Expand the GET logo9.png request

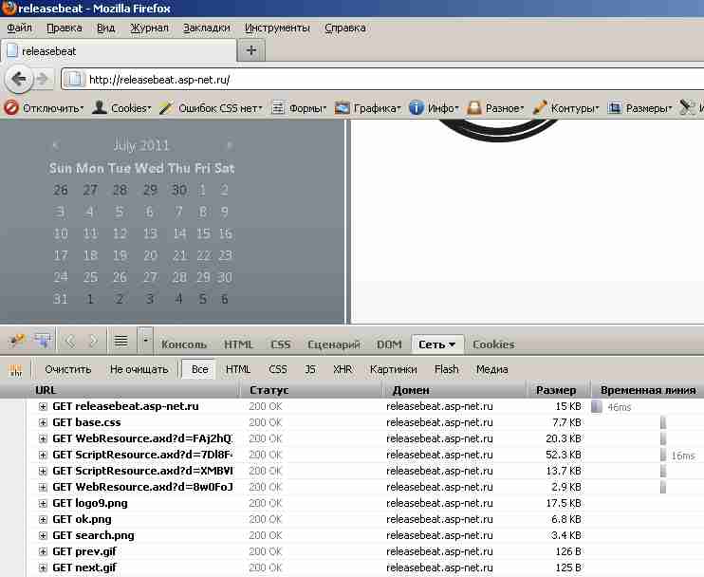(x=43, y=503)
